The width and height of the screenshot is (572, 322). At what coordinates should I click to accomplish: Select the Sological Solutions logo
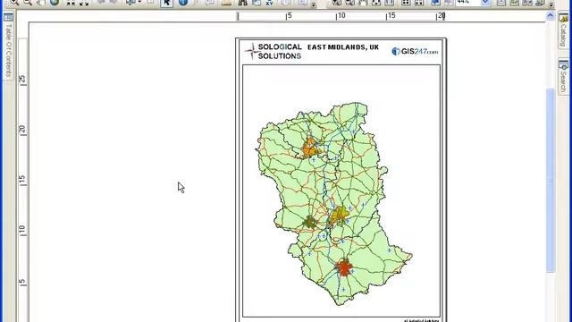(273, 51)
